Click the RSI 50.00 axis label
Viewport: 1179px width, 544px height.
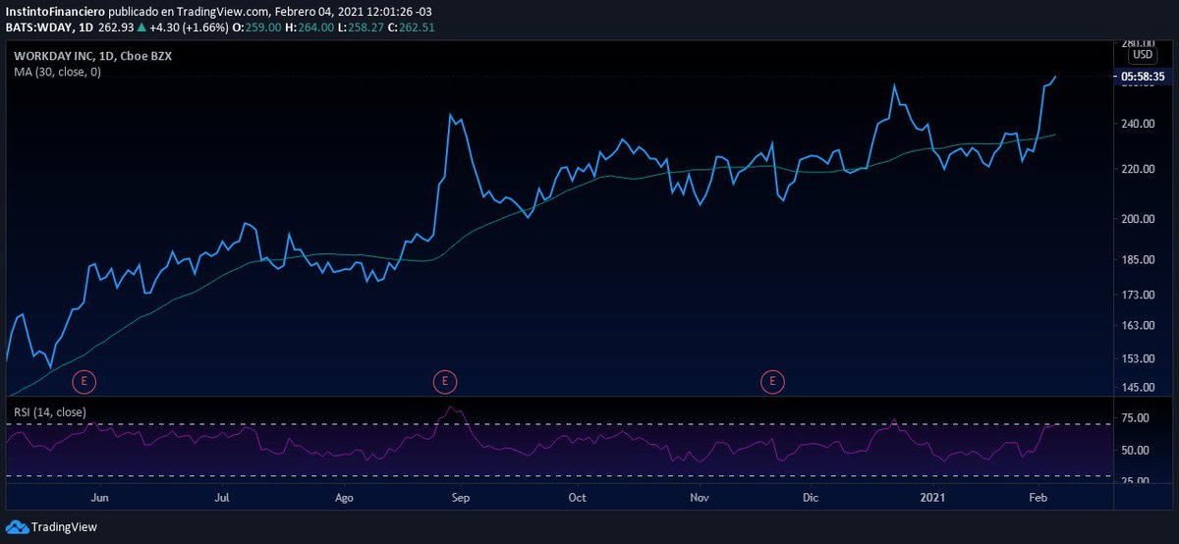[1137, 450]
